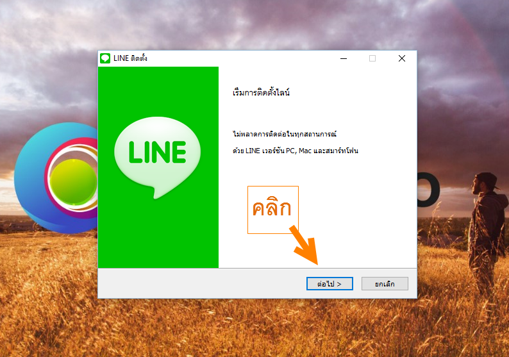The width and height of the screenshot is (509, 357).
Task: Click the LINE ติดตั้ง window title
Action: (130, 58)
